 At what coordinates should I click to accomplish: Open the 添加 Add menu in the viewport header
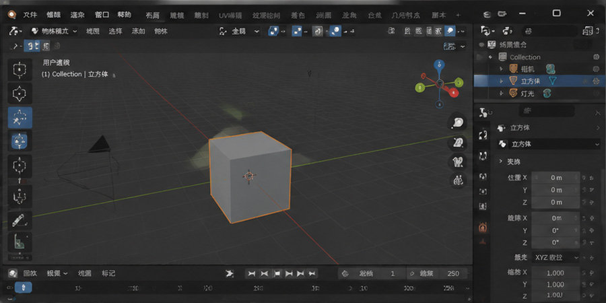138,31
